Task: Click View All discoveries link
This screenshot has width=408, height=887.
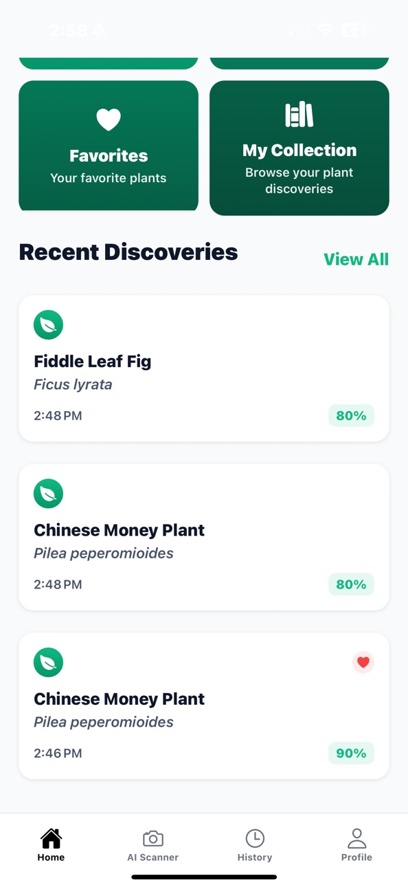Action: pyautogui.click(x=356, y=259)
